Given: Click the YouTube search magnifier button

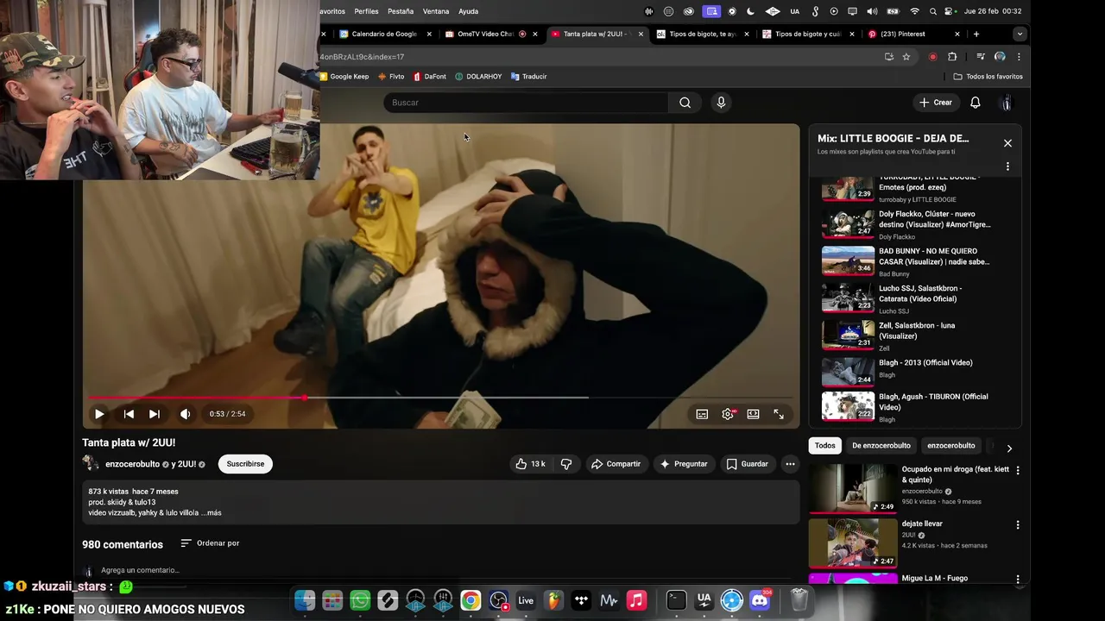Looking at the screenshot, I should tap(685, 103).
